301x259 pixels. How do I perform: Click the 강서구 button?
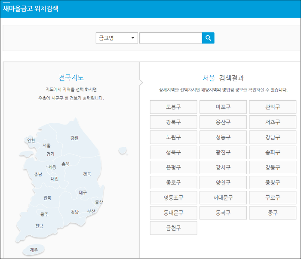[223, 167]
